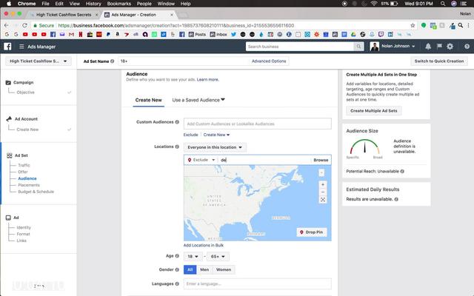Click the map fullscreen expand icon
The height and width of the screenshot is (296, 474).
click(323, 200)
